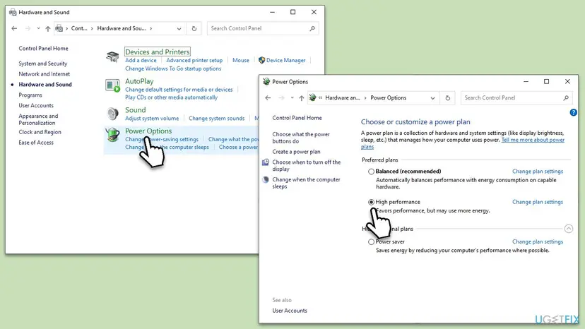Open the AutoPlay heading link
Screen dimensions: 585x329
pos(139,81)
